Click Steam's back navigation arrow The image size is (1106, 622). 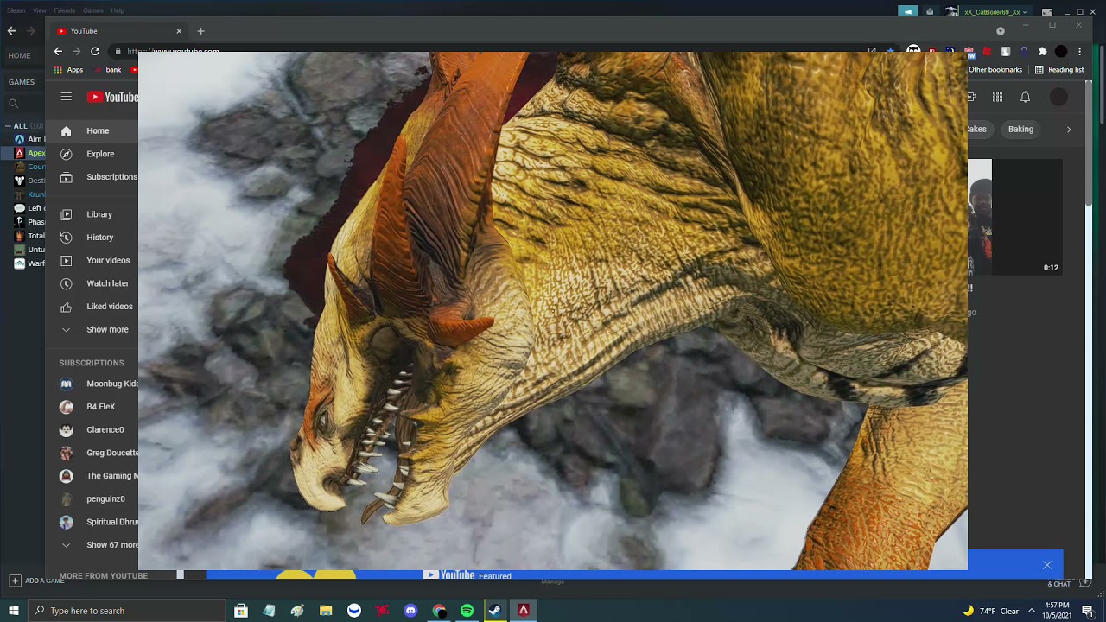[12, 31]
